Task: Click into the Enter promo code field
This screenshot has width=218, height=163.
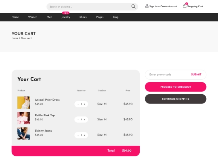Action: pyautogui.click(x=168, y=74)
